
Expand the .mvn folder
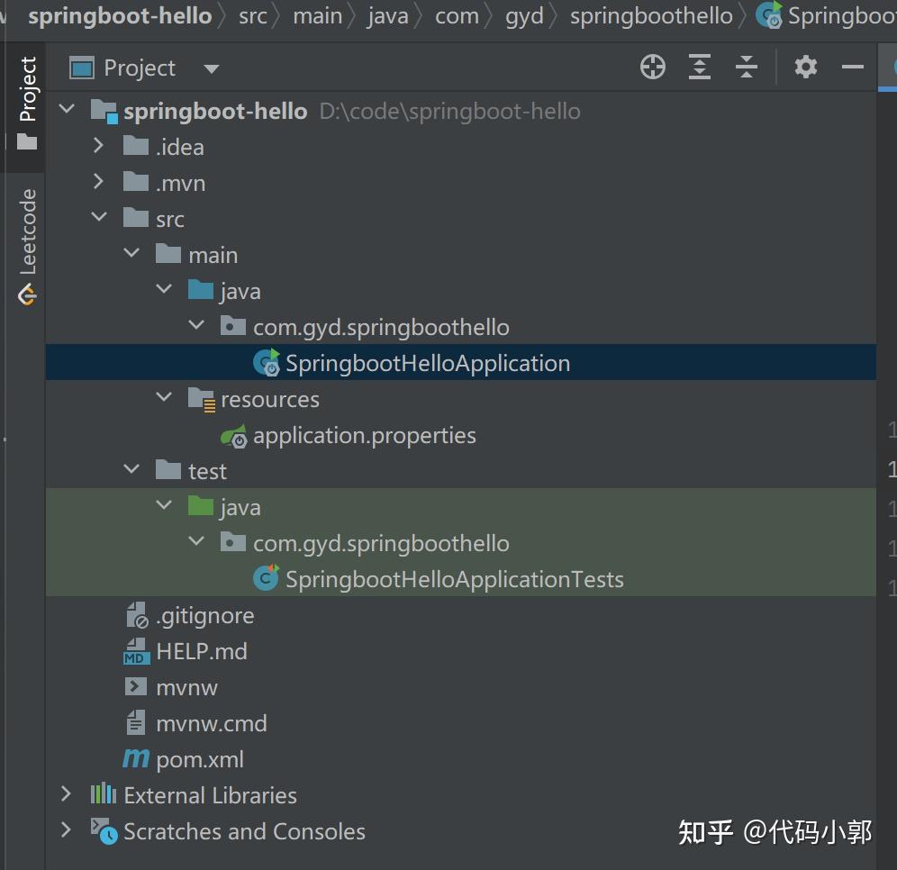coord(99,182)
